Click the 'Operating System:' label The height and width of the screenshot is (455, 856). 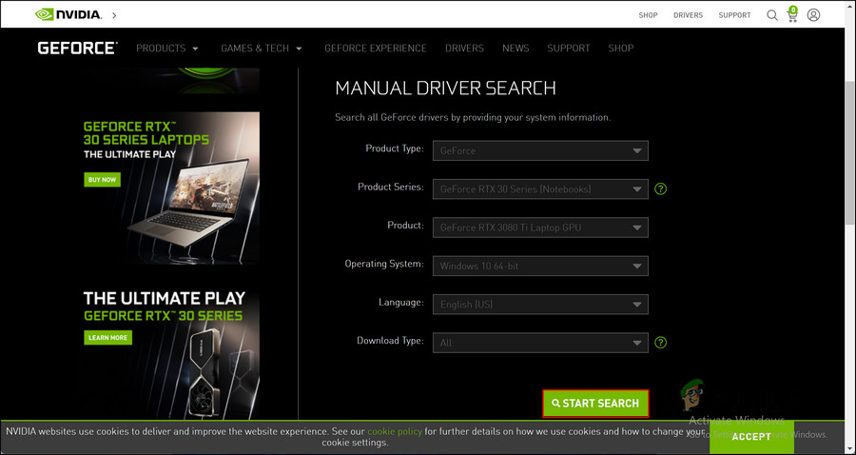(x=384, y=264)
